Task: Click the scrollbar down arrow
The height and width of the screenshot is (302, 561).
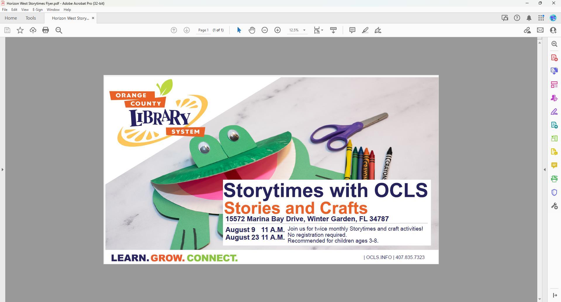Action: [x=540, y=299]
